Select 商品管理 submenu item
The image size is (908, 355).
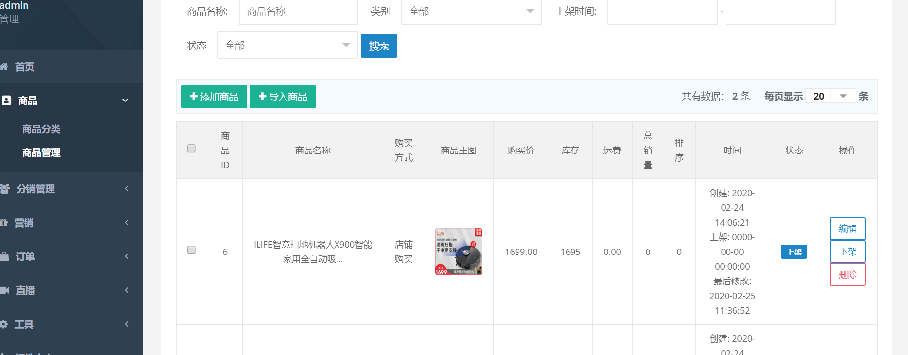41,153
